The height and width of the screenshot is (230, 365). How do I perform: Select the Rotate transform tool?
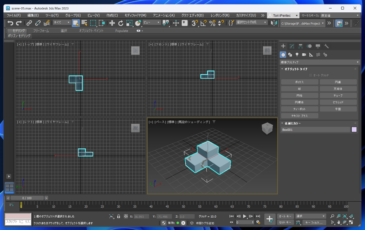coord(120,23)
